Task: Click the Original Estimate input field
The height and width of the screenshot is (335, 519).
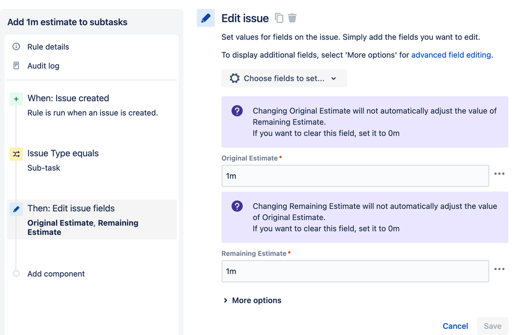Action: coord(355,176)
